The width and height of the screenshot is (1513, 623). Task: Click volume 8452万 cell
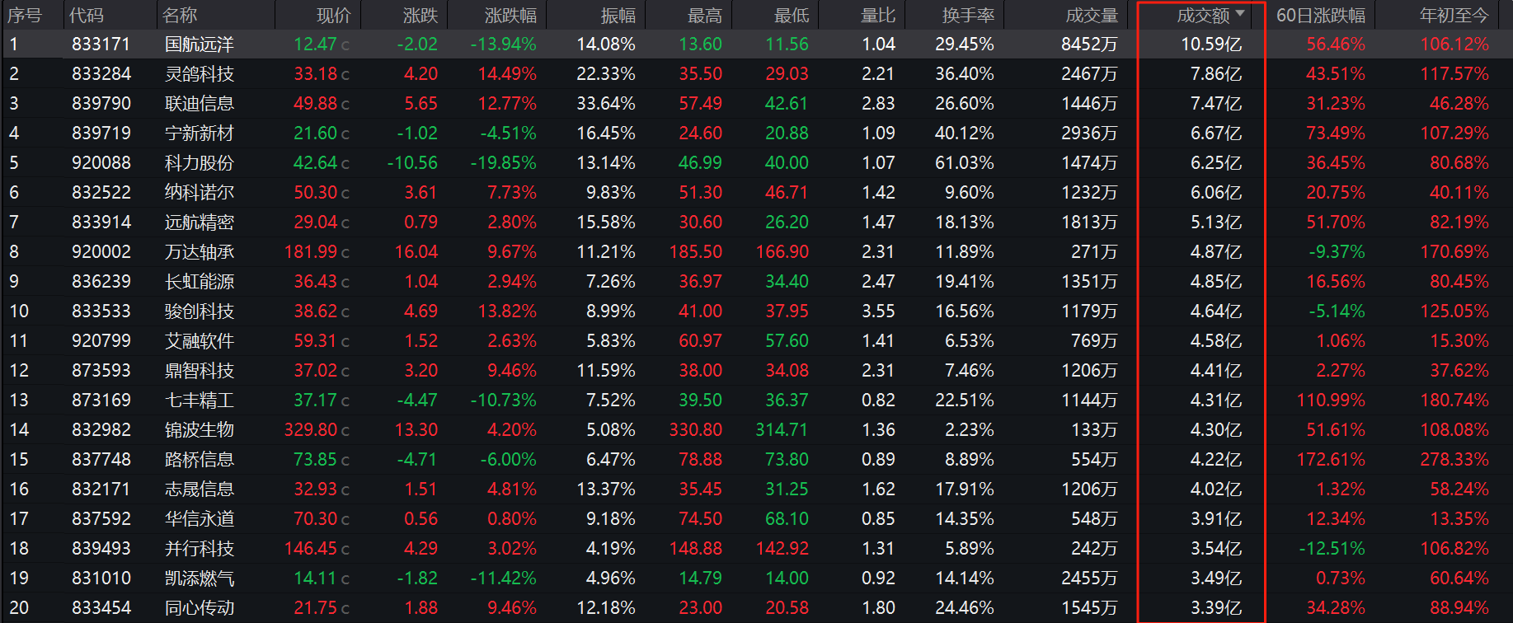1090,44
